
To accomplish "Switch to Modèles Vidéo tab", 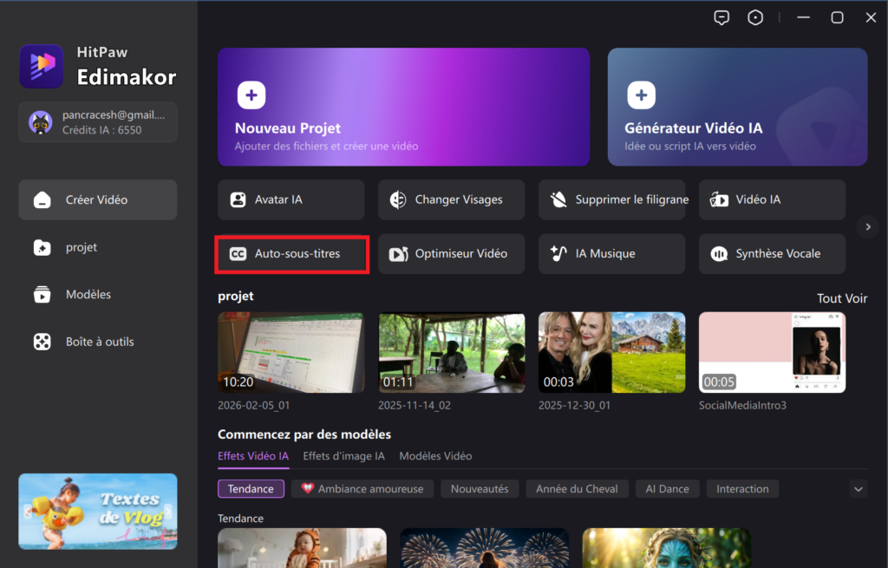I will point(435,456).
